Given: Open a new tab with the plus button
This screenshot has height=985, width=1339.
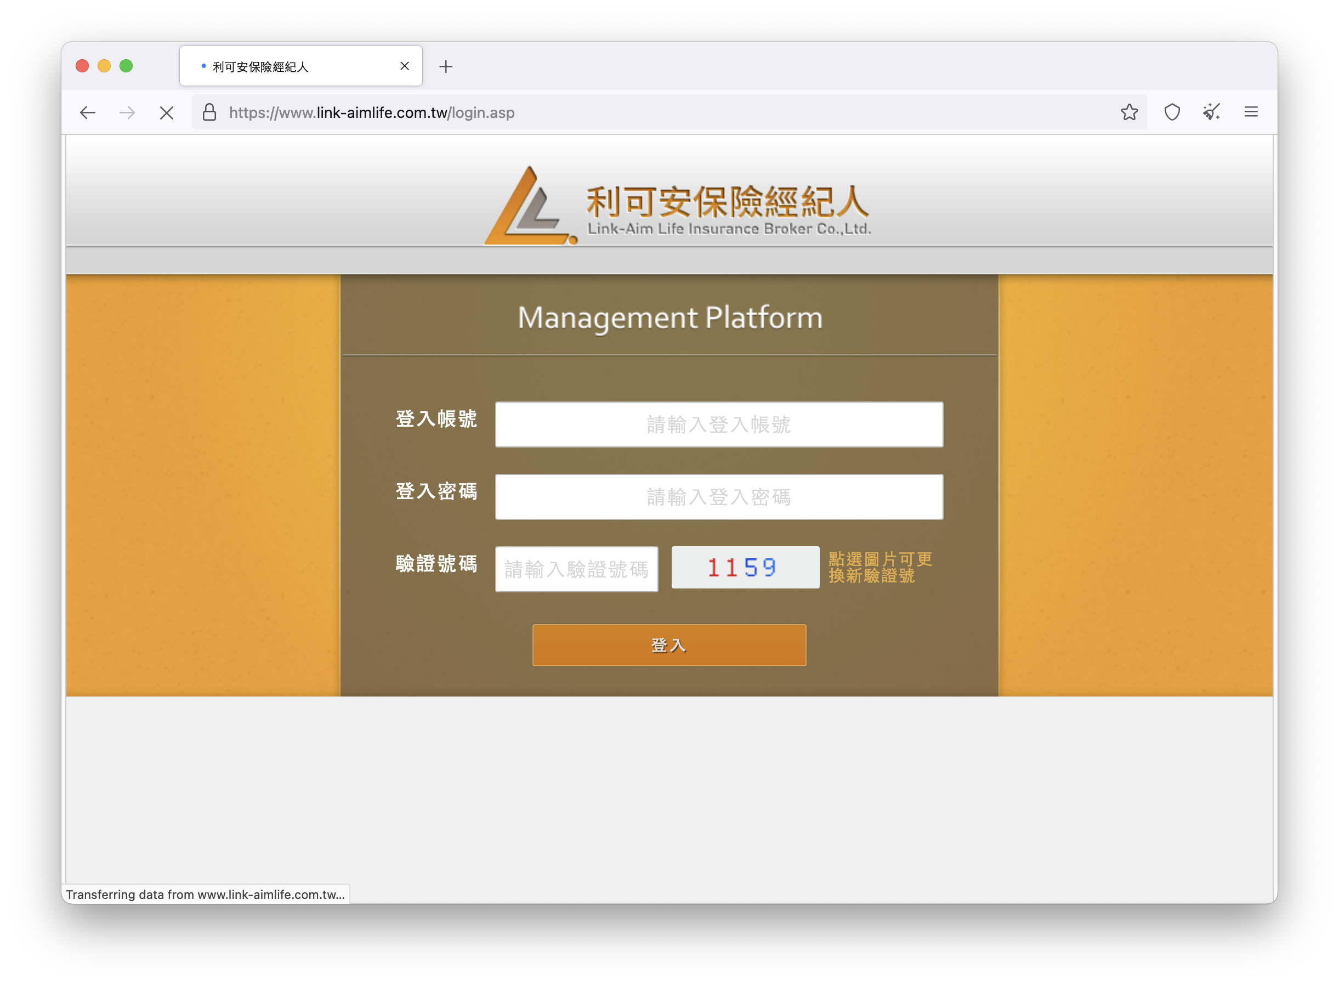Looking at the screenshot, I should (446, 66).
